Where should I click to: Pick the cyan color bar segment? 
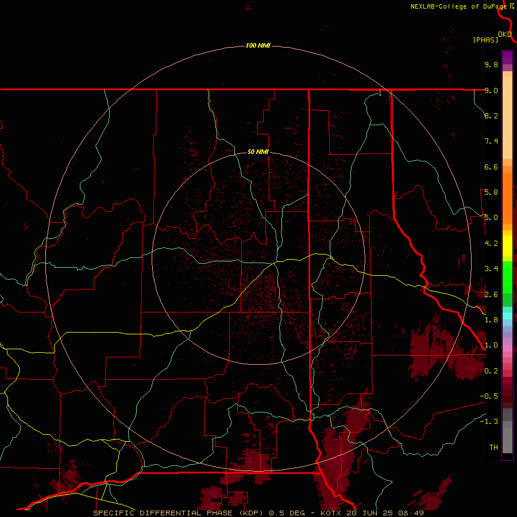point(507,316)
